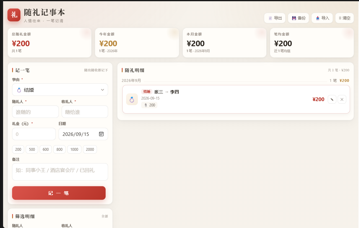Edit the 张三 → 李四 record

click(x=332, y=99)
